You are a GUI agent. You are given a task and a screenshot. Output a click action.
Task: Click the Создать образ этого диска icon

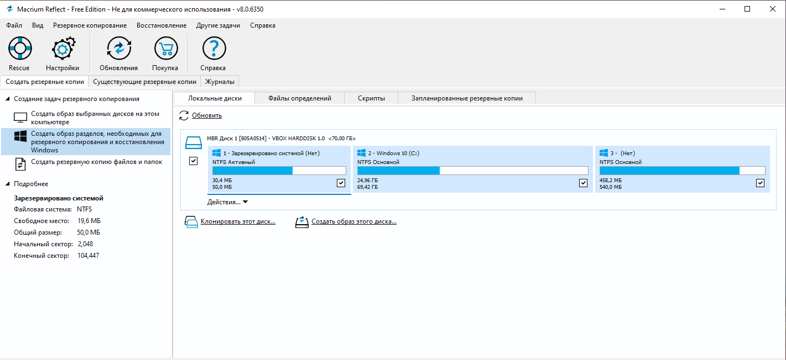click(301, 222)
